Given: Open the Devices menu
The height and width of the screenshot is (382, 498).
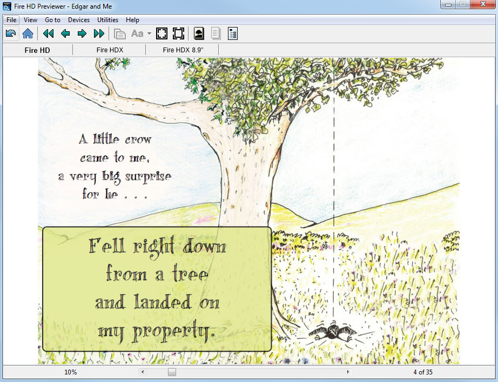Looking at the screenshot, I should coord(79,20).
